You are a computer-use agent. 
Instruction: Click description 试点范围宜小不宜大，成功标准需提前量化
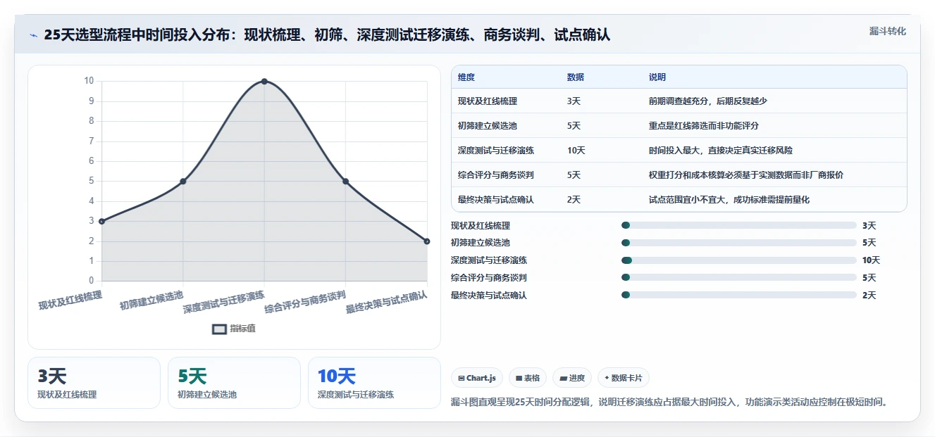[729, 200]
